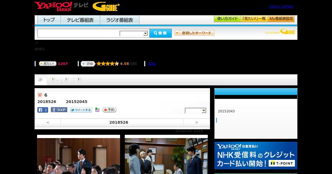
Task: Click the ツイートする button
Action: point(81,110)
